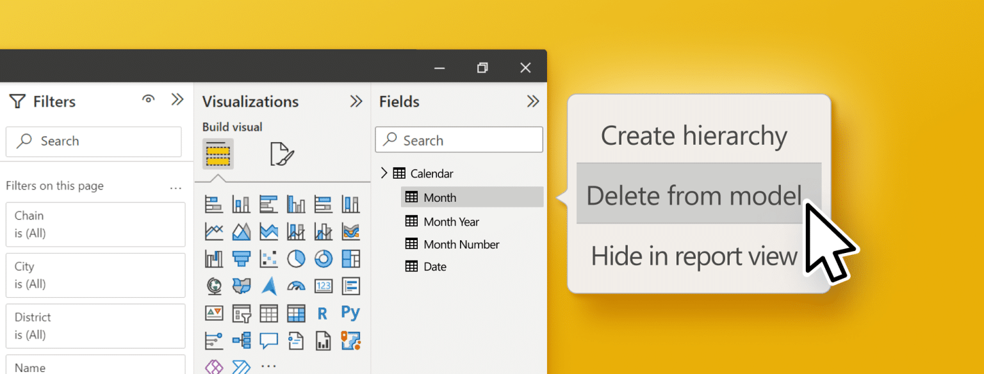Choose Delete from model in context menu
The image size is (984, 374).
point(694,195)
